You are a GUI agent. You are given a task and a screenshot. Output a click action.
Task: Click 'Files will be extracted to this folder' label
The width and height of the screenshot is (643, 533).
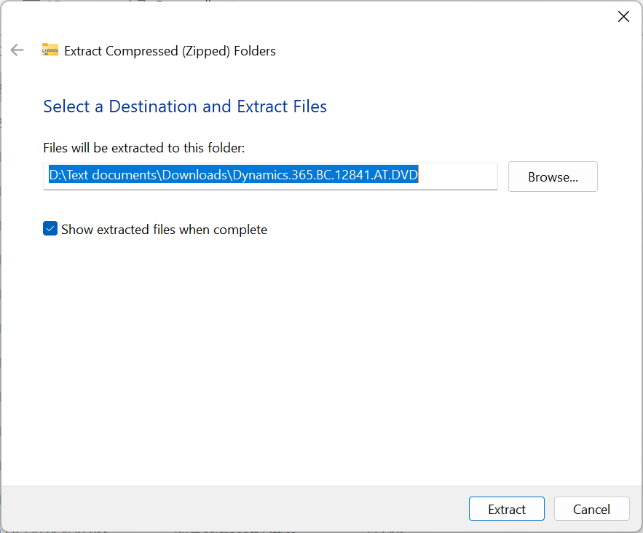click(143, 148)
